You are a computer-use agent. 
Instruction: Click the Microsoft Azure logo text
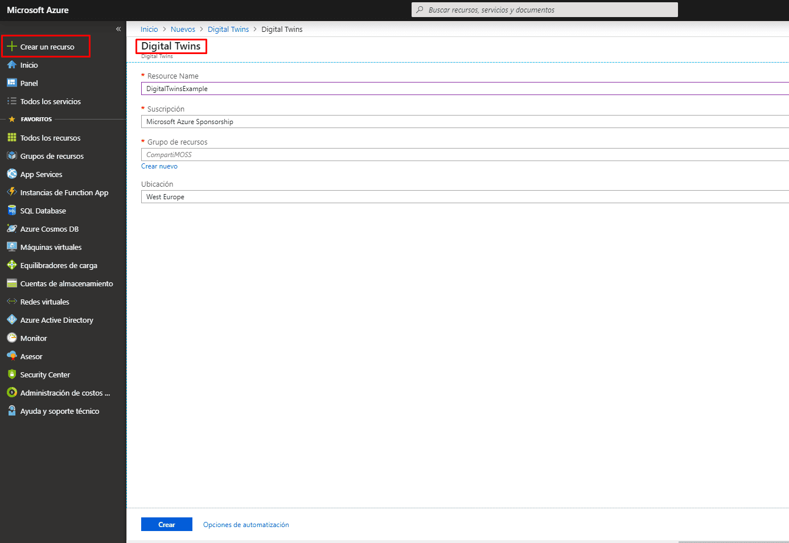tap(38, 10)
